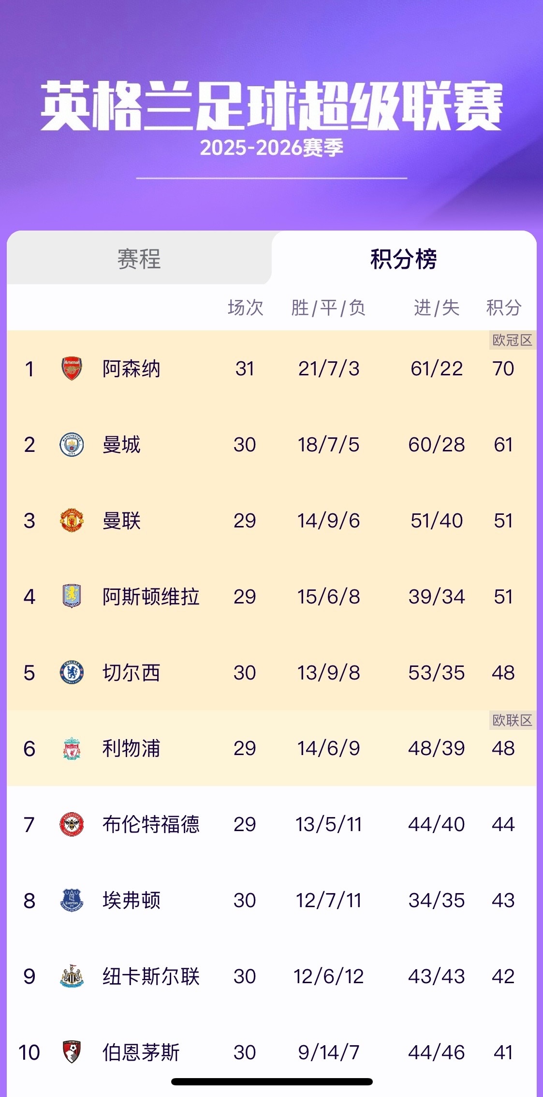Tap the Everton club crest icon
The width and height of the screenshot is (543, 1097).
[x=72, y=900]
